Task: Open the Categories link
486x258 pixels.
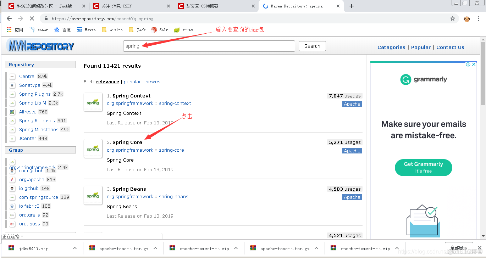Action: [391, 47]
